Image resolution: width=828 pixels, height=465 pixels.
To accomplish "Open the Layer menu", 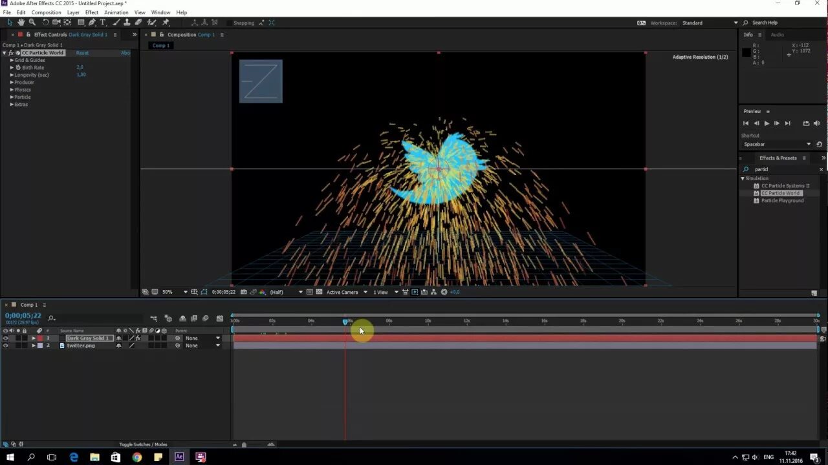I will [x=73, y=12].
